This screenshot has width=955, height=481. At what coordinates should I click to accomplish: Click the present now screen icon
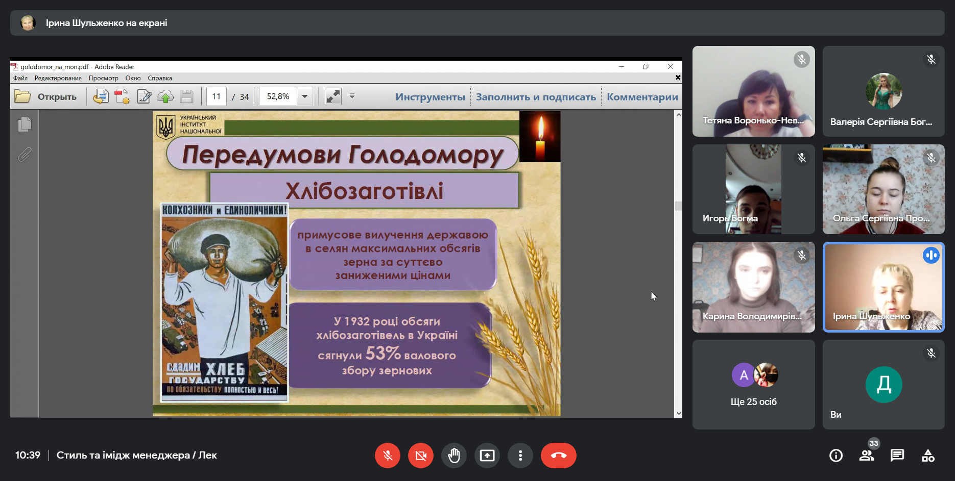tap(487, 455)
